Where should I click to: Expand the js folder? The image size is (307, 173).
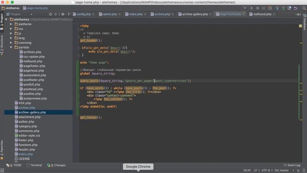[11, 33]
